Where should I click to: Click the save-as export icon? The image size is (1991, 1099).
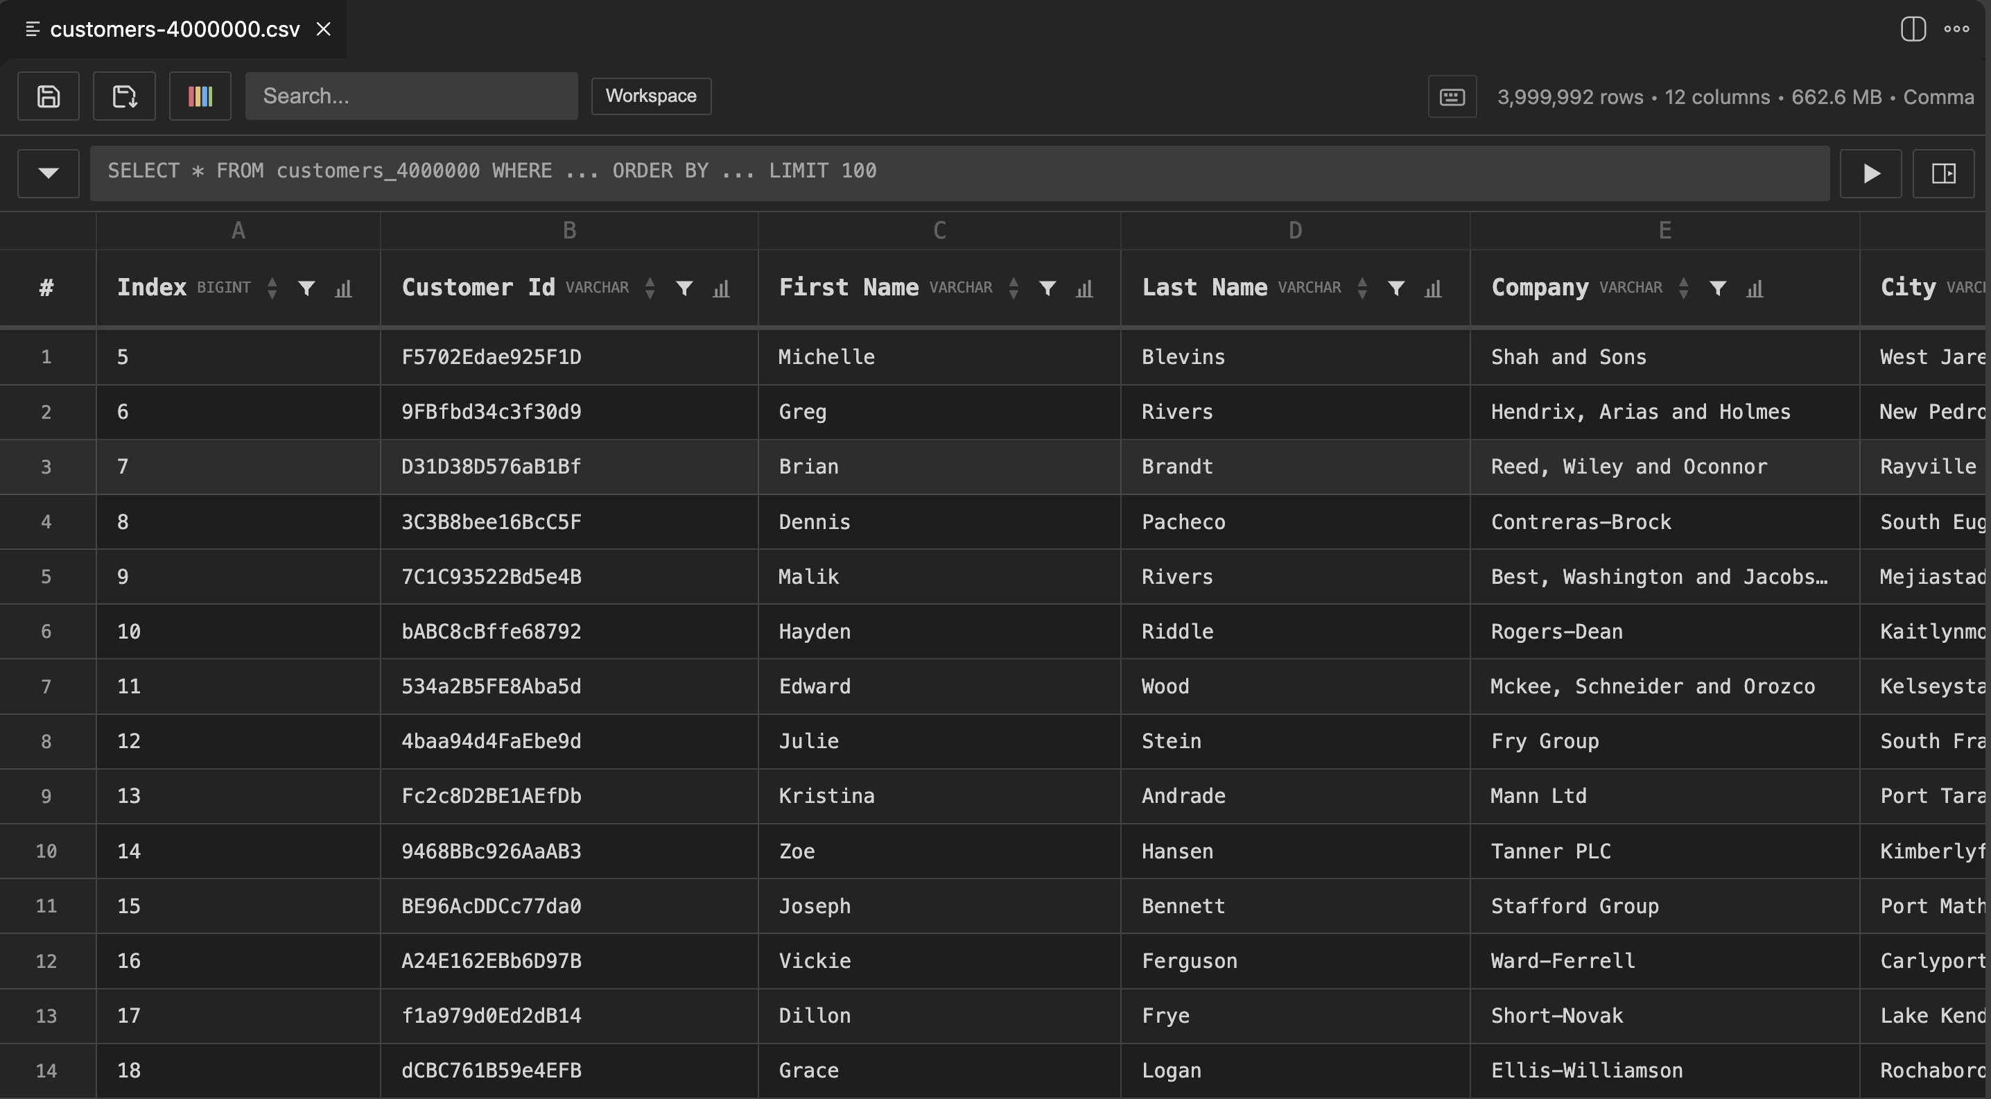point(125,96)
